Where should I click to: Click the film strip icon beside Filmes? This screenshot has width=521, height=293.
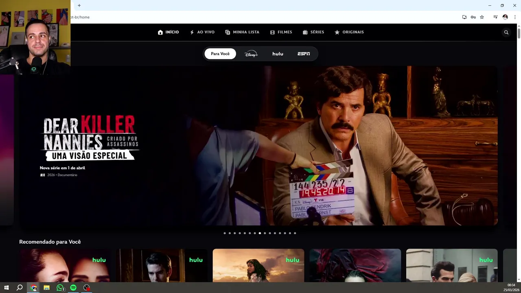272,32
